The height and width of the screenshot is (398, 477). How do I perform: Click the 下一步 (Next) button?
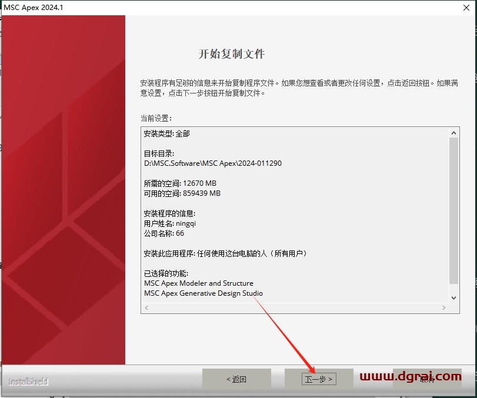click(319, 379)
